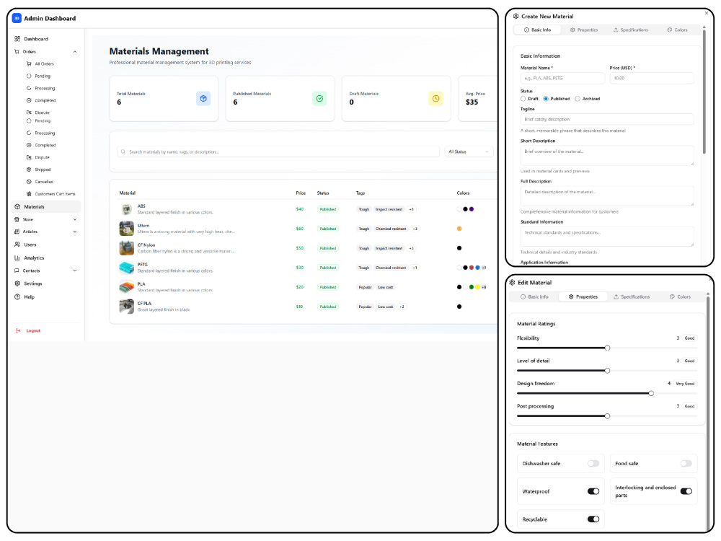This screenshot has height=541, width=721.
Task: Open Colors tab in Edit Material
Action: pos(680,297)
